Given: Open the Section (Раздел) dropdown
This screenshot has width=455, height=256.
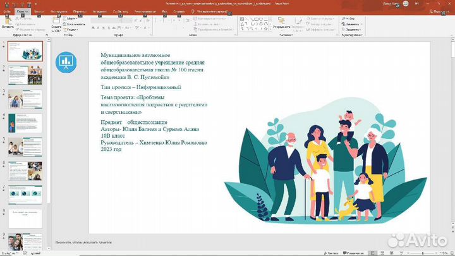Looking at the screenshot, I should click(71, 29).
